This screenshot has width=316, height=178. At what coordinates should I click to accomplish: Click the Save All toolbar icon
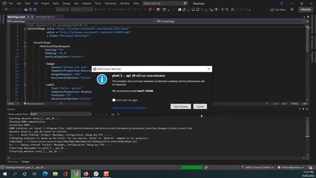(x=35, y=9)
